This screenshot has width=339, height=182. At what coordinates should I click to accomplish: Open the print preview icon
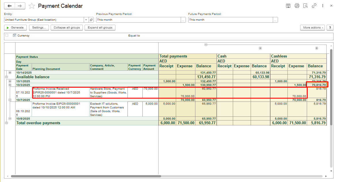[x=305, y=6]
